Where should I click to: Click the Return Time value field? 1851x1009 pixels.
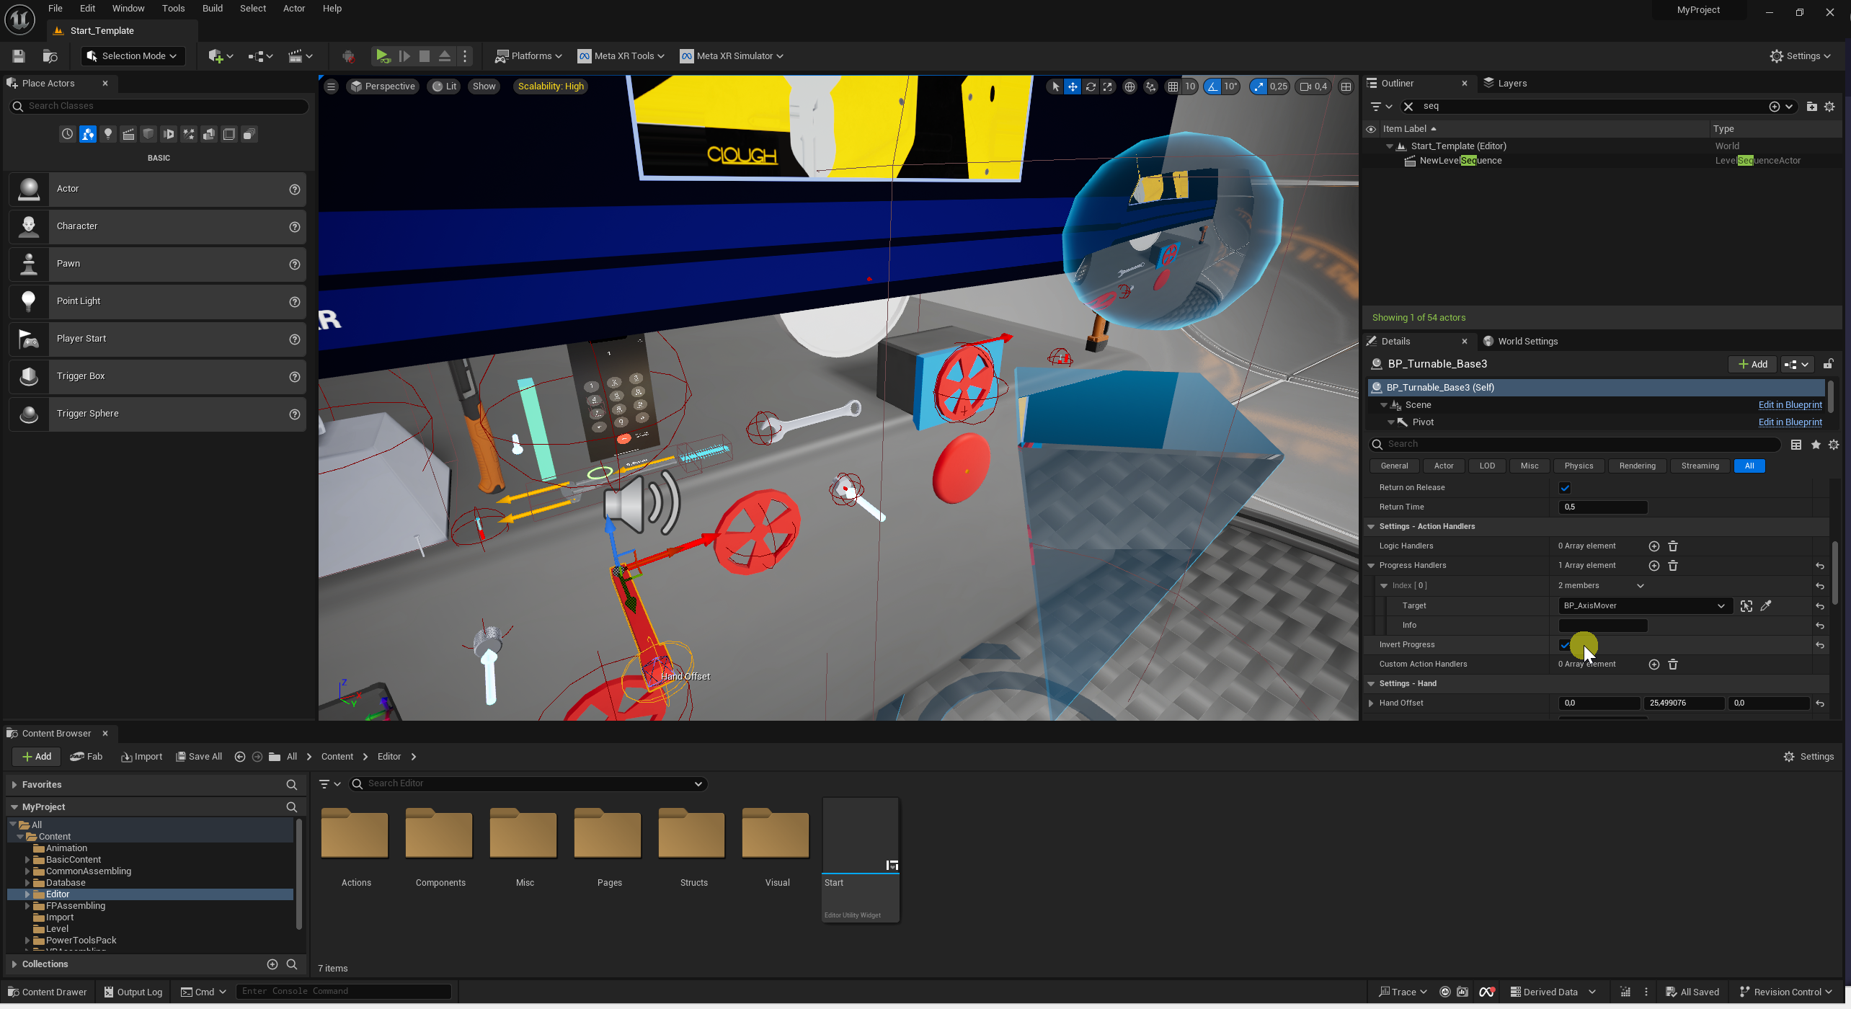click(x=1602, y=507)
